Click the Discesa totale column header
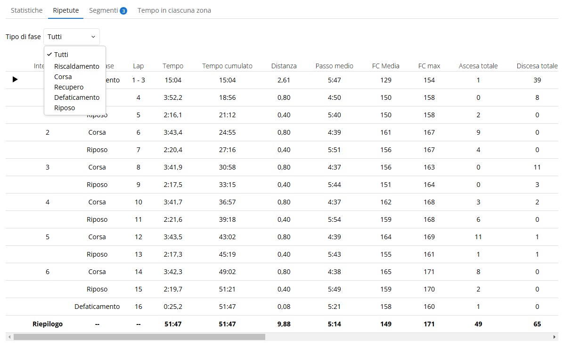Screen dimensions: 571x348 [x=537, y=66]
